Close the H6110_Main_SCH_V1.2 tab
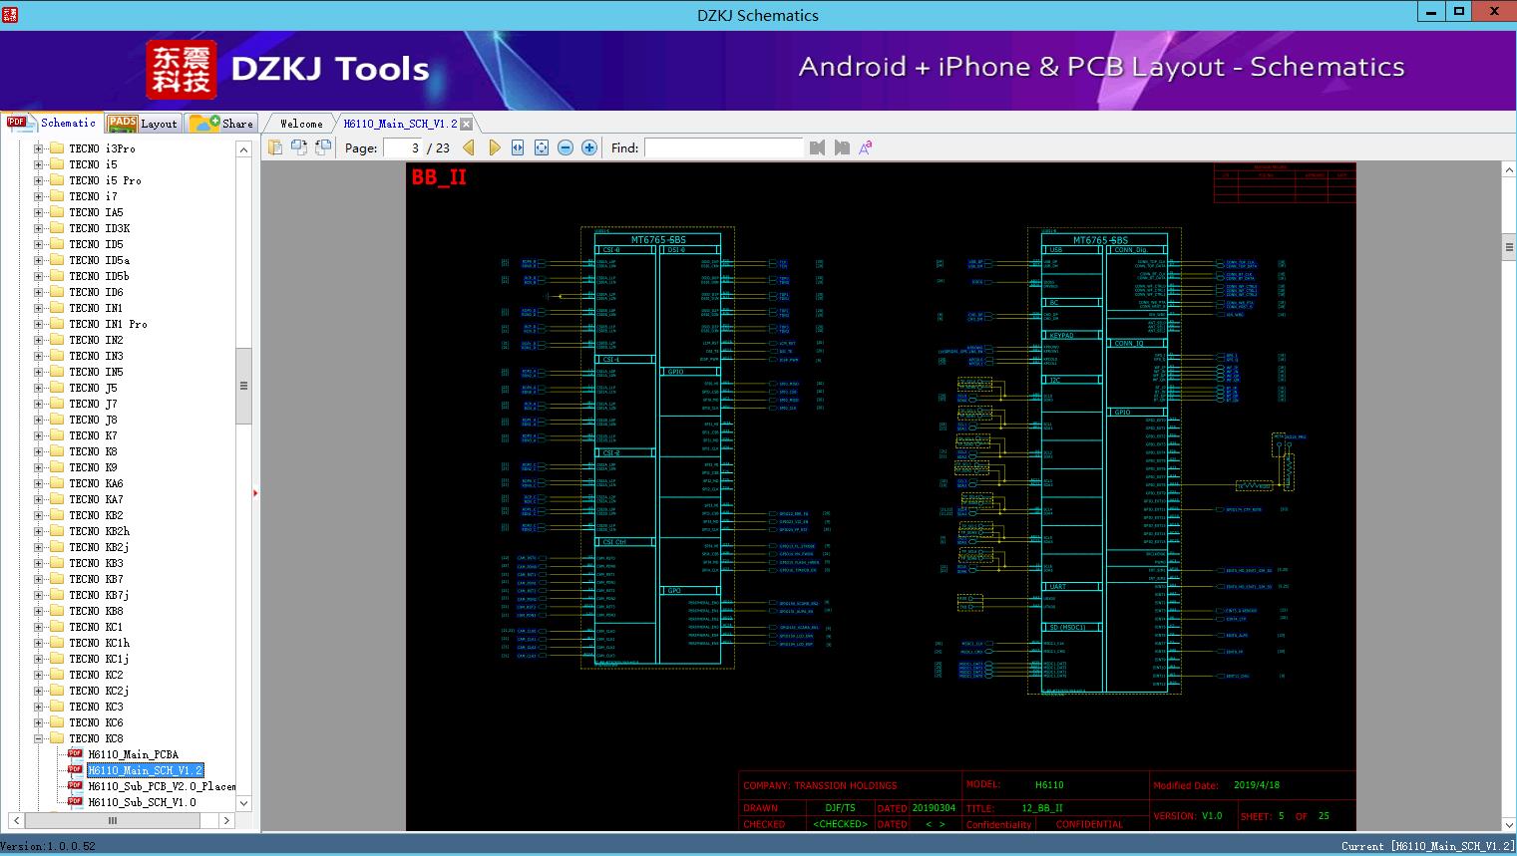 tap(466, 125)
